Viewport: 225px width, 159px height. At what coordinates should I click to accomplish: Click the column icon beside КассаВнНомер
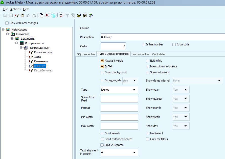point(31,70)
